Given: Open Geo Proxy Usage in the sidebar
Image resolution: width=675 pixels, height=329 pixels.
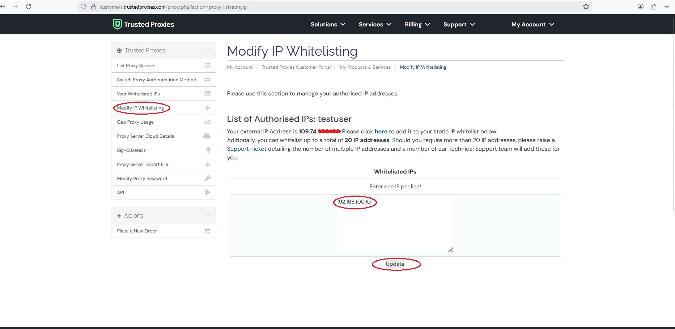Looking at the screenshot, I should point(164,122).
